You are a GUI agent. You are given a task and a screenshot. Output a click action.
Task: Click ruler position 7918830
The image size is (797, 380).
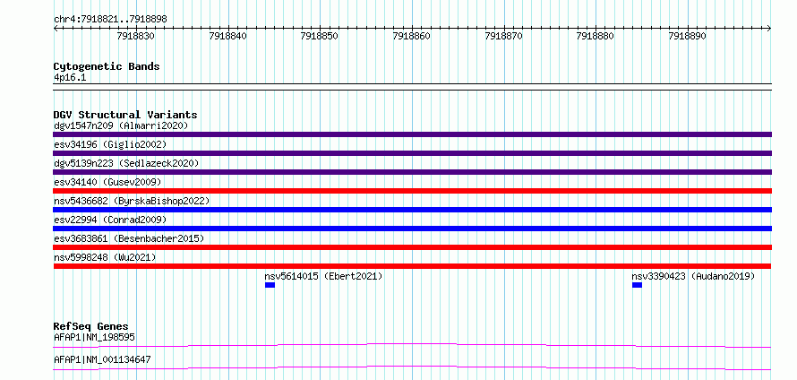[136, 36]
